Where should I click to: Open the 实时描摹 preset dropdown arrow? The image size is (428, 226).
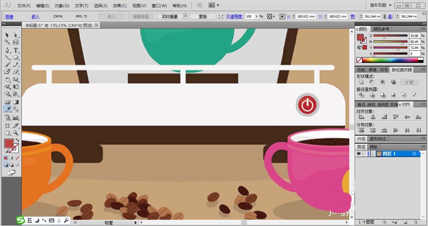coord(185,17)
